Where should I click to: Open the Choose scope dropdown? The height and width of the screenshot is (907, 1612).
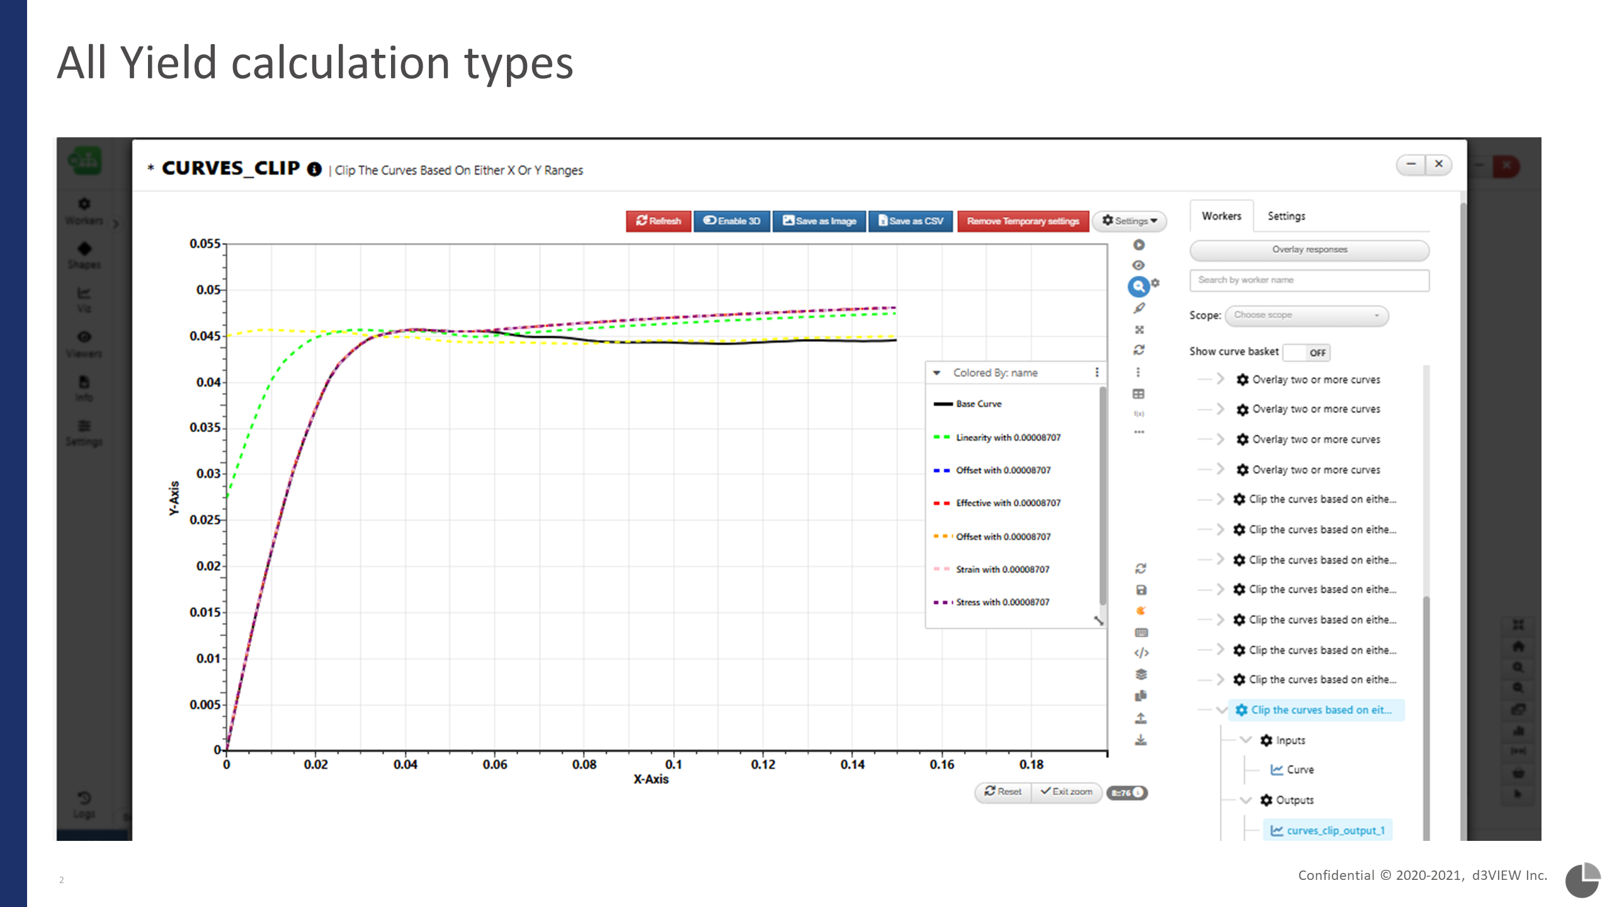click(x=1307, y=315)
